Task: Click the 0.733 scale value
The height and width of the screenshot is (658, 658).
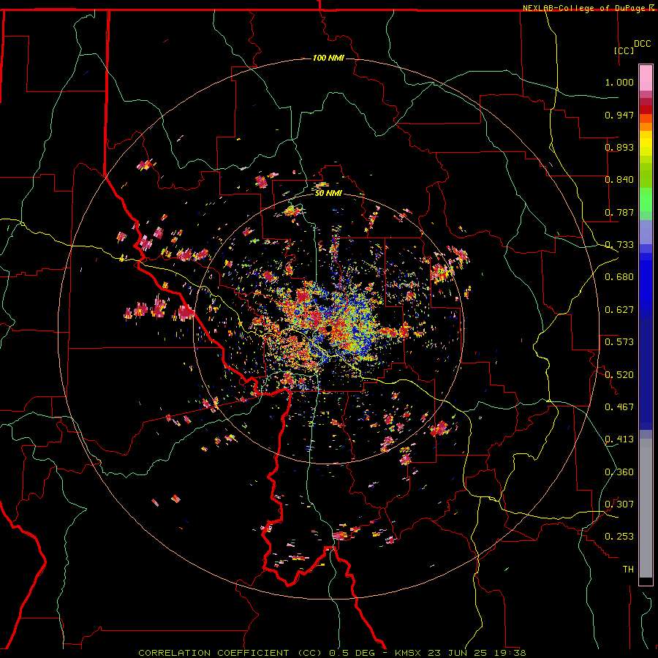Action: point(619,245)
